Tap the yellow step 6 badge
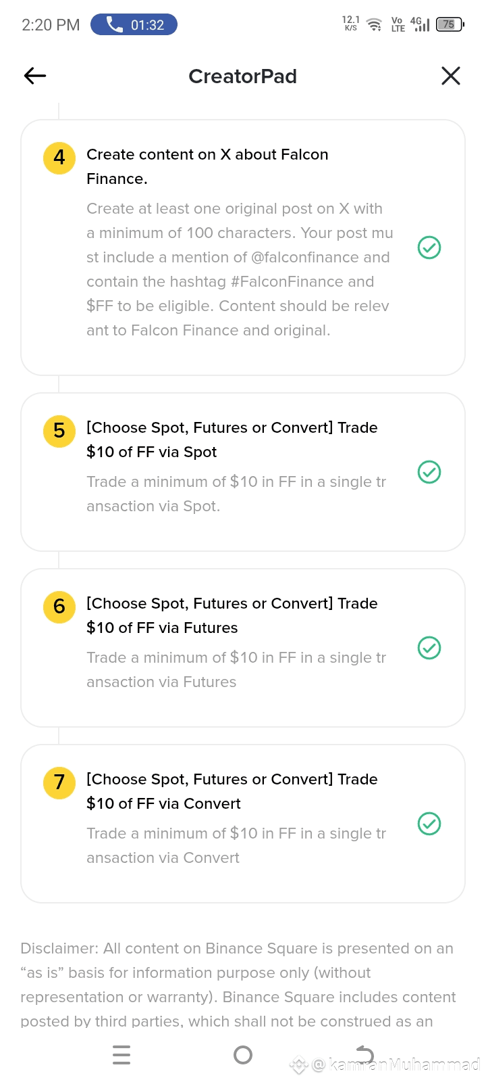 click(x=59, y=607)
